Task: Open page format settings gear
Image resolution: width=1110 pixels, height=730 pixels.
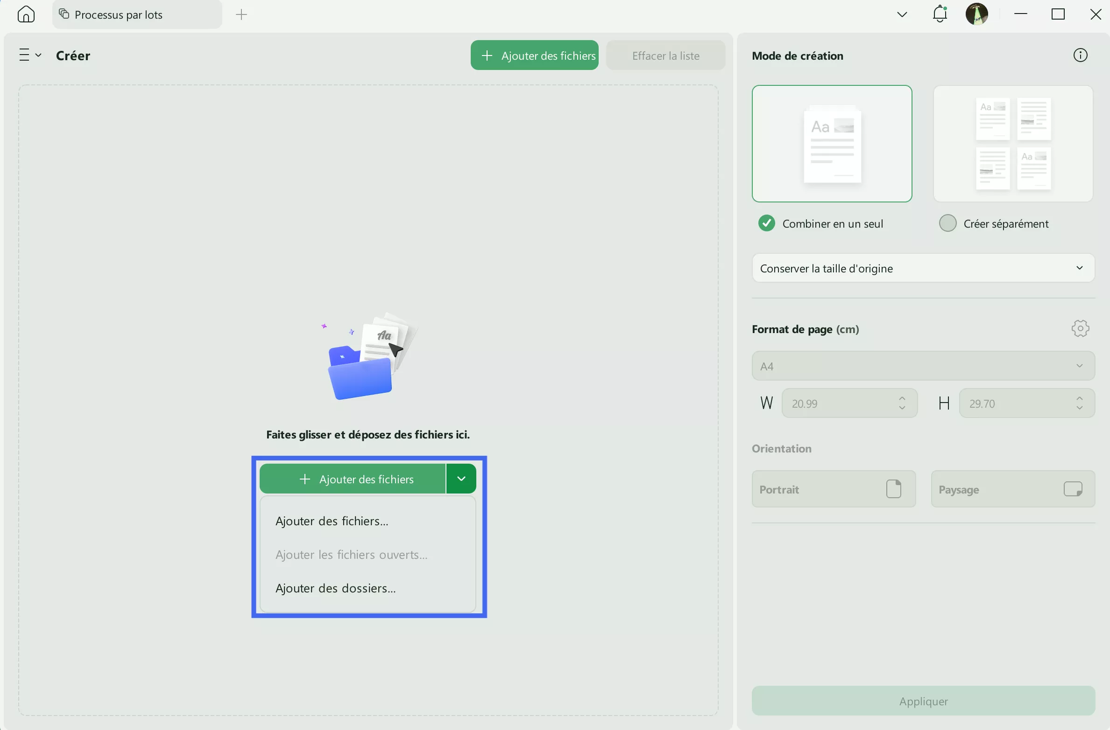Action: point(1080,329)
